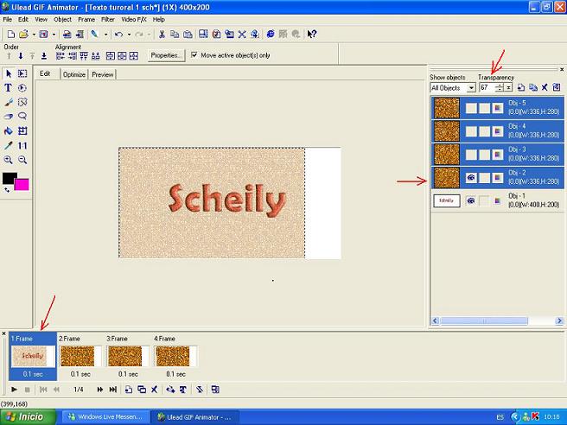Toggle the lock box for Obj-2
This screenshot has width=567, height=425.
[x=484, y=177]
